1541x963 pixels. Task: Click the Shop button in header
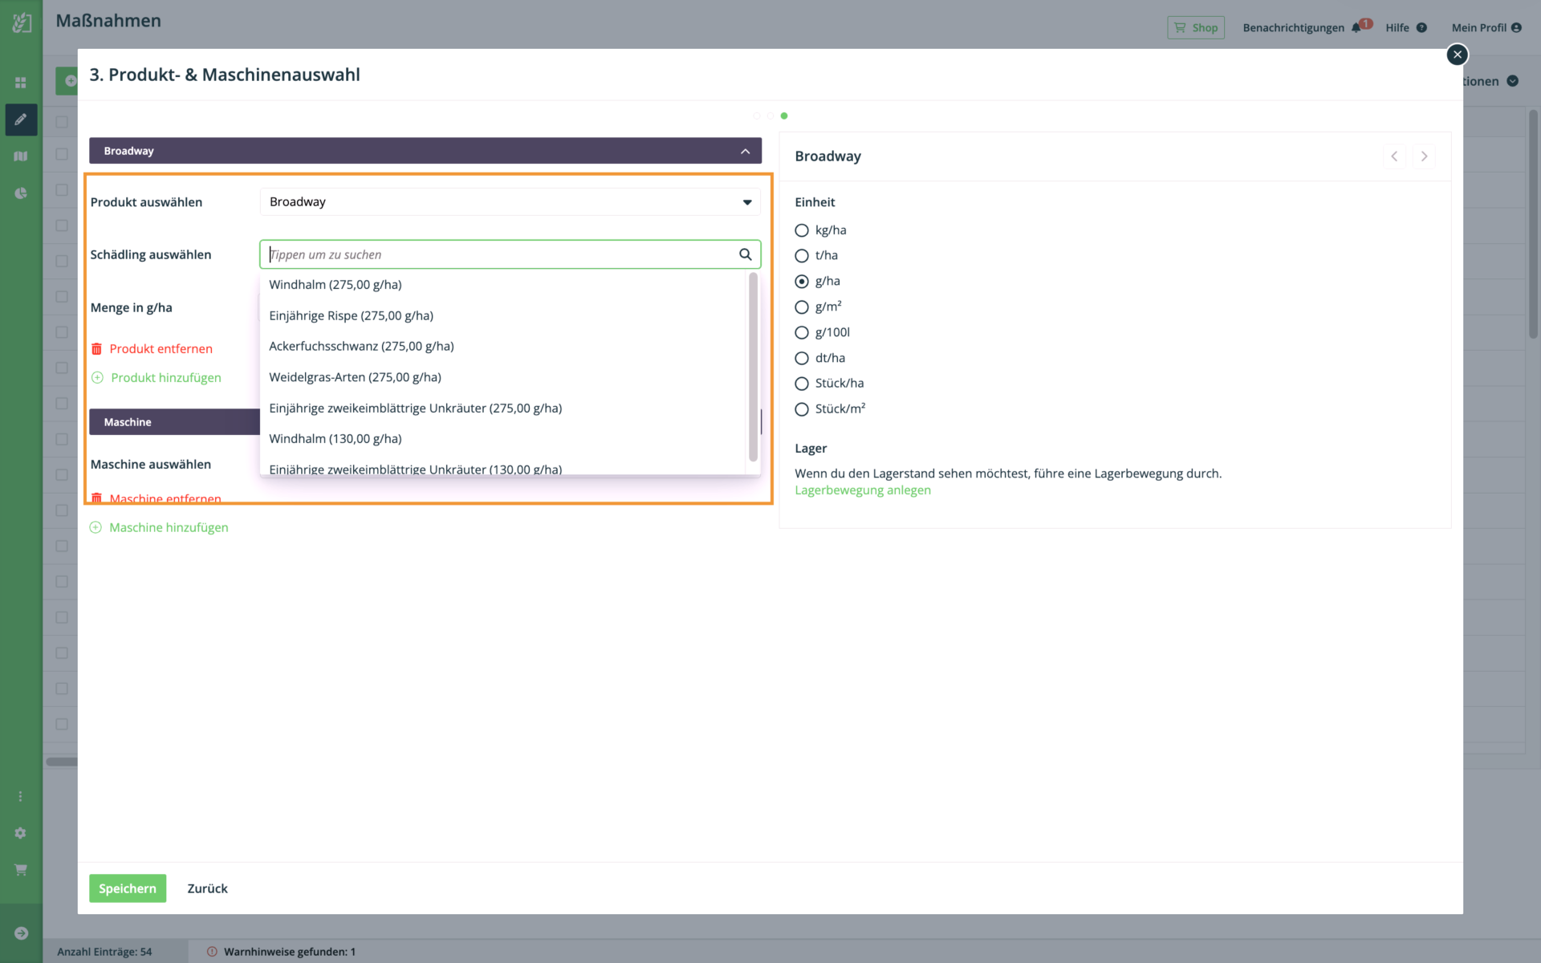click(x=1196, y=27)
